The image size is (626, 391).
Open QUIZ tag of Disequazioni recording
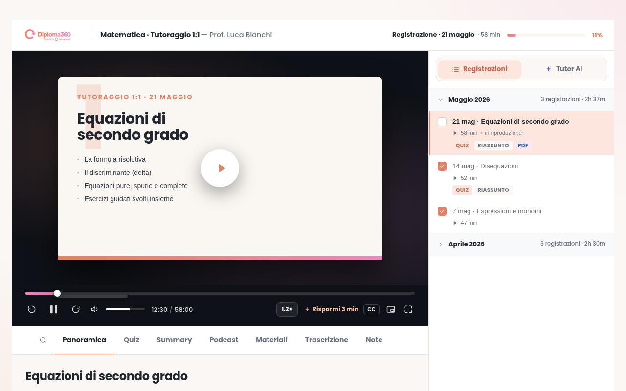coord(462,190)
